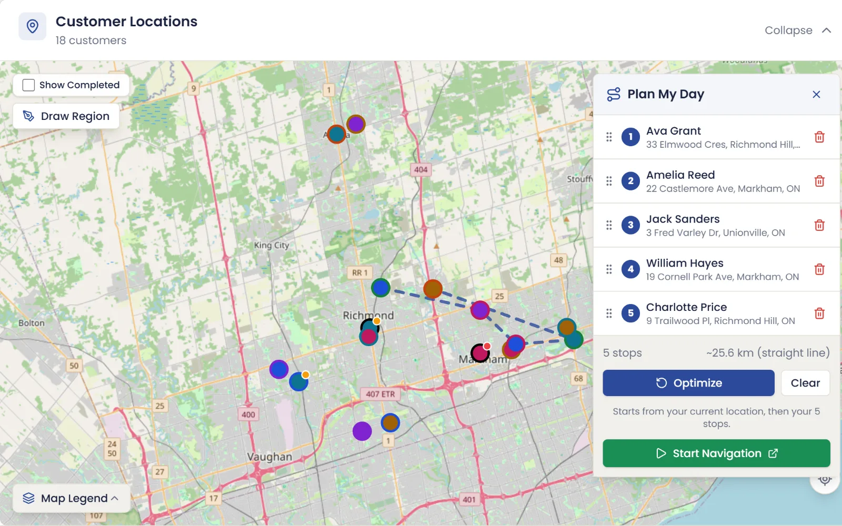Screen dimensions: 842x526
Task: Delete Amelia Reed stop with trash icon
Action: coord(819,181)
